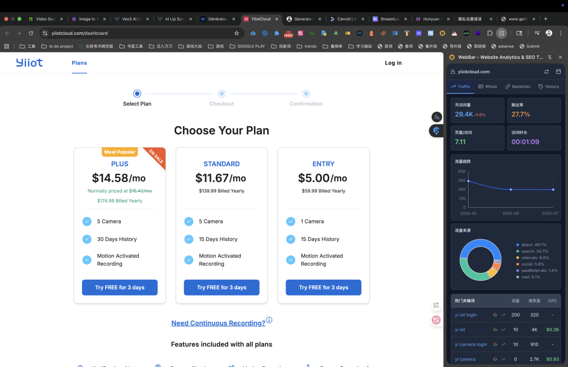The width and height of the screenshot is (568, 367).
Task: Select the Confirmation step circle
Action: click(x=306, y=94)
